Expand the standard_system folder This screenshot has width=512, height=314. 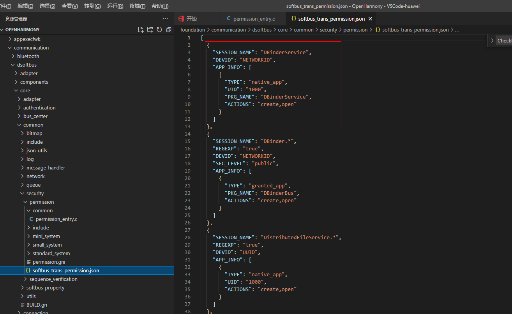coord(51,253)
